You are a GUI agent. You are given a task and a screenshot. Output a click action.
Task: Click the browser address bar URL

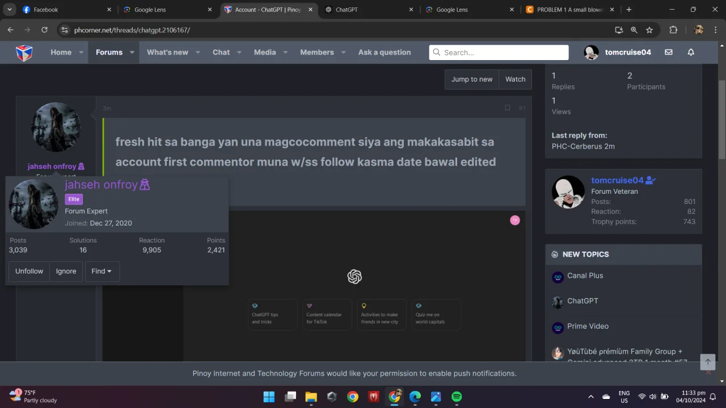[132, 30]
